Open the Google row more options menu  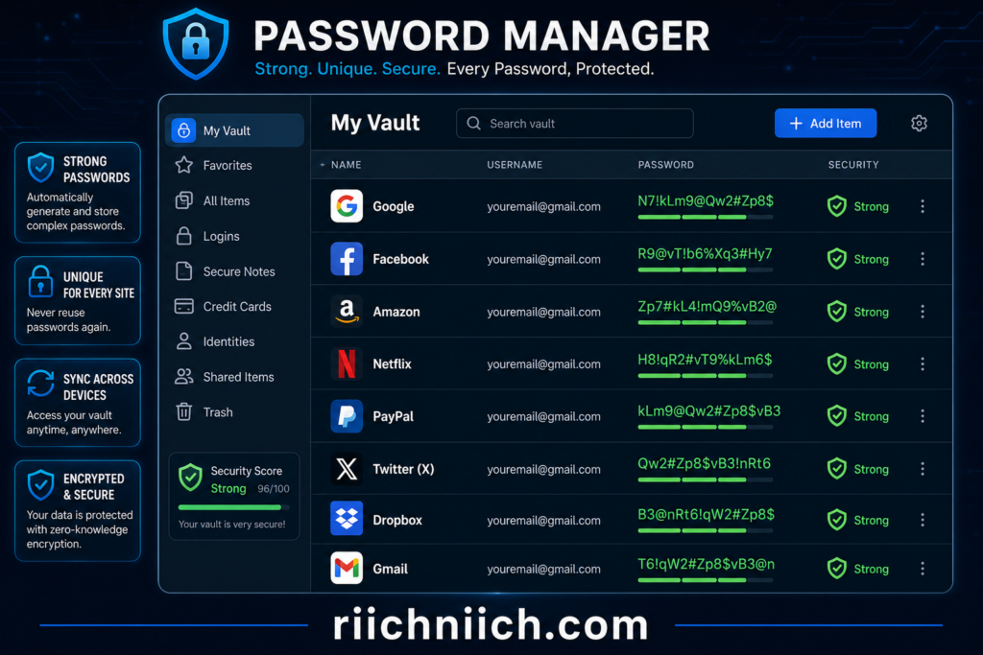923,206
